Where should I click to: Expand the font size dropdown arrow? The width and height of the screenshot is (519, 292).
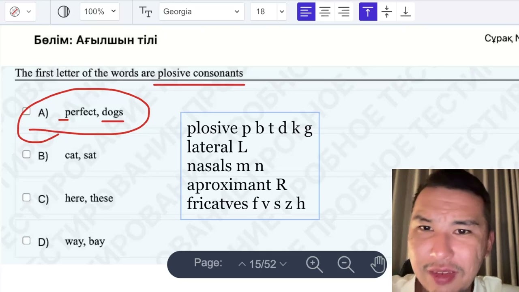[281, 12]
